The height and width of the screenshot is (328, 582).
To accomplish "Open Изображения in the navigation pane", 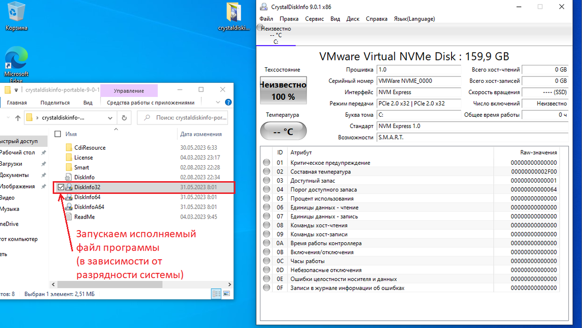I will click(x=17, y=187).
